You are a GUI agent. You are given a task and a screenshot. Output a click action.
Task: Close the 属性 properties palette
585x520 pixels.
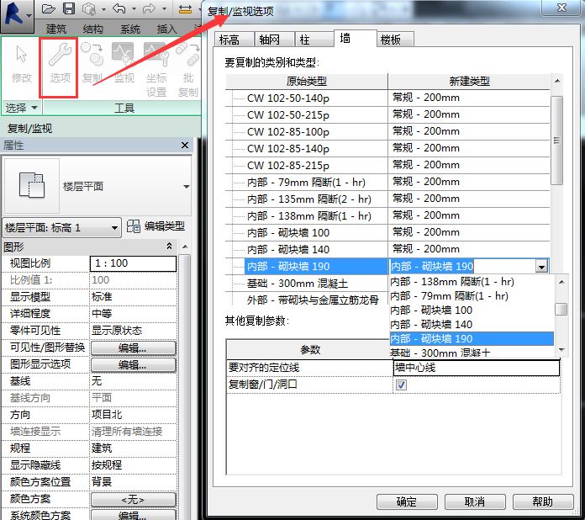[185, 145]
